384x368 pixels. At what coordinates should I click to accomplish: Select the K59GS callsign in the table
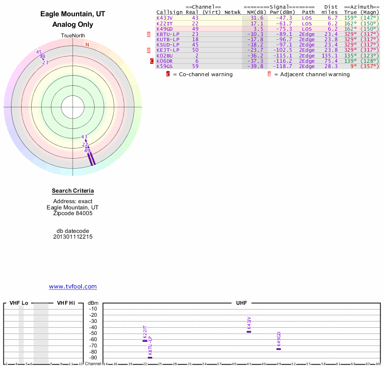[165, 66]
